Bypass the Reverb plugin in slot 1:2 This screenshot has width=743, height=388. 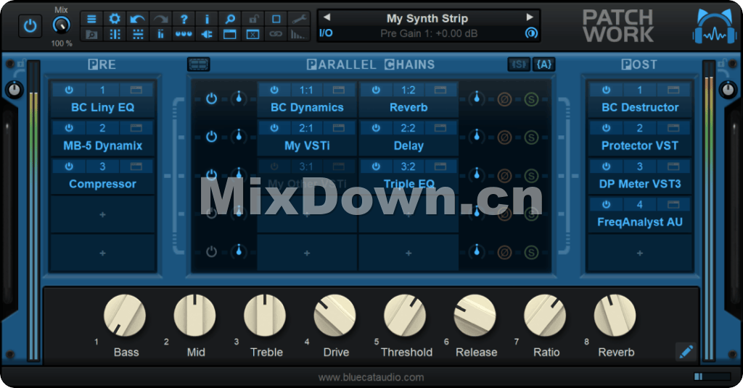pos(376,90)
